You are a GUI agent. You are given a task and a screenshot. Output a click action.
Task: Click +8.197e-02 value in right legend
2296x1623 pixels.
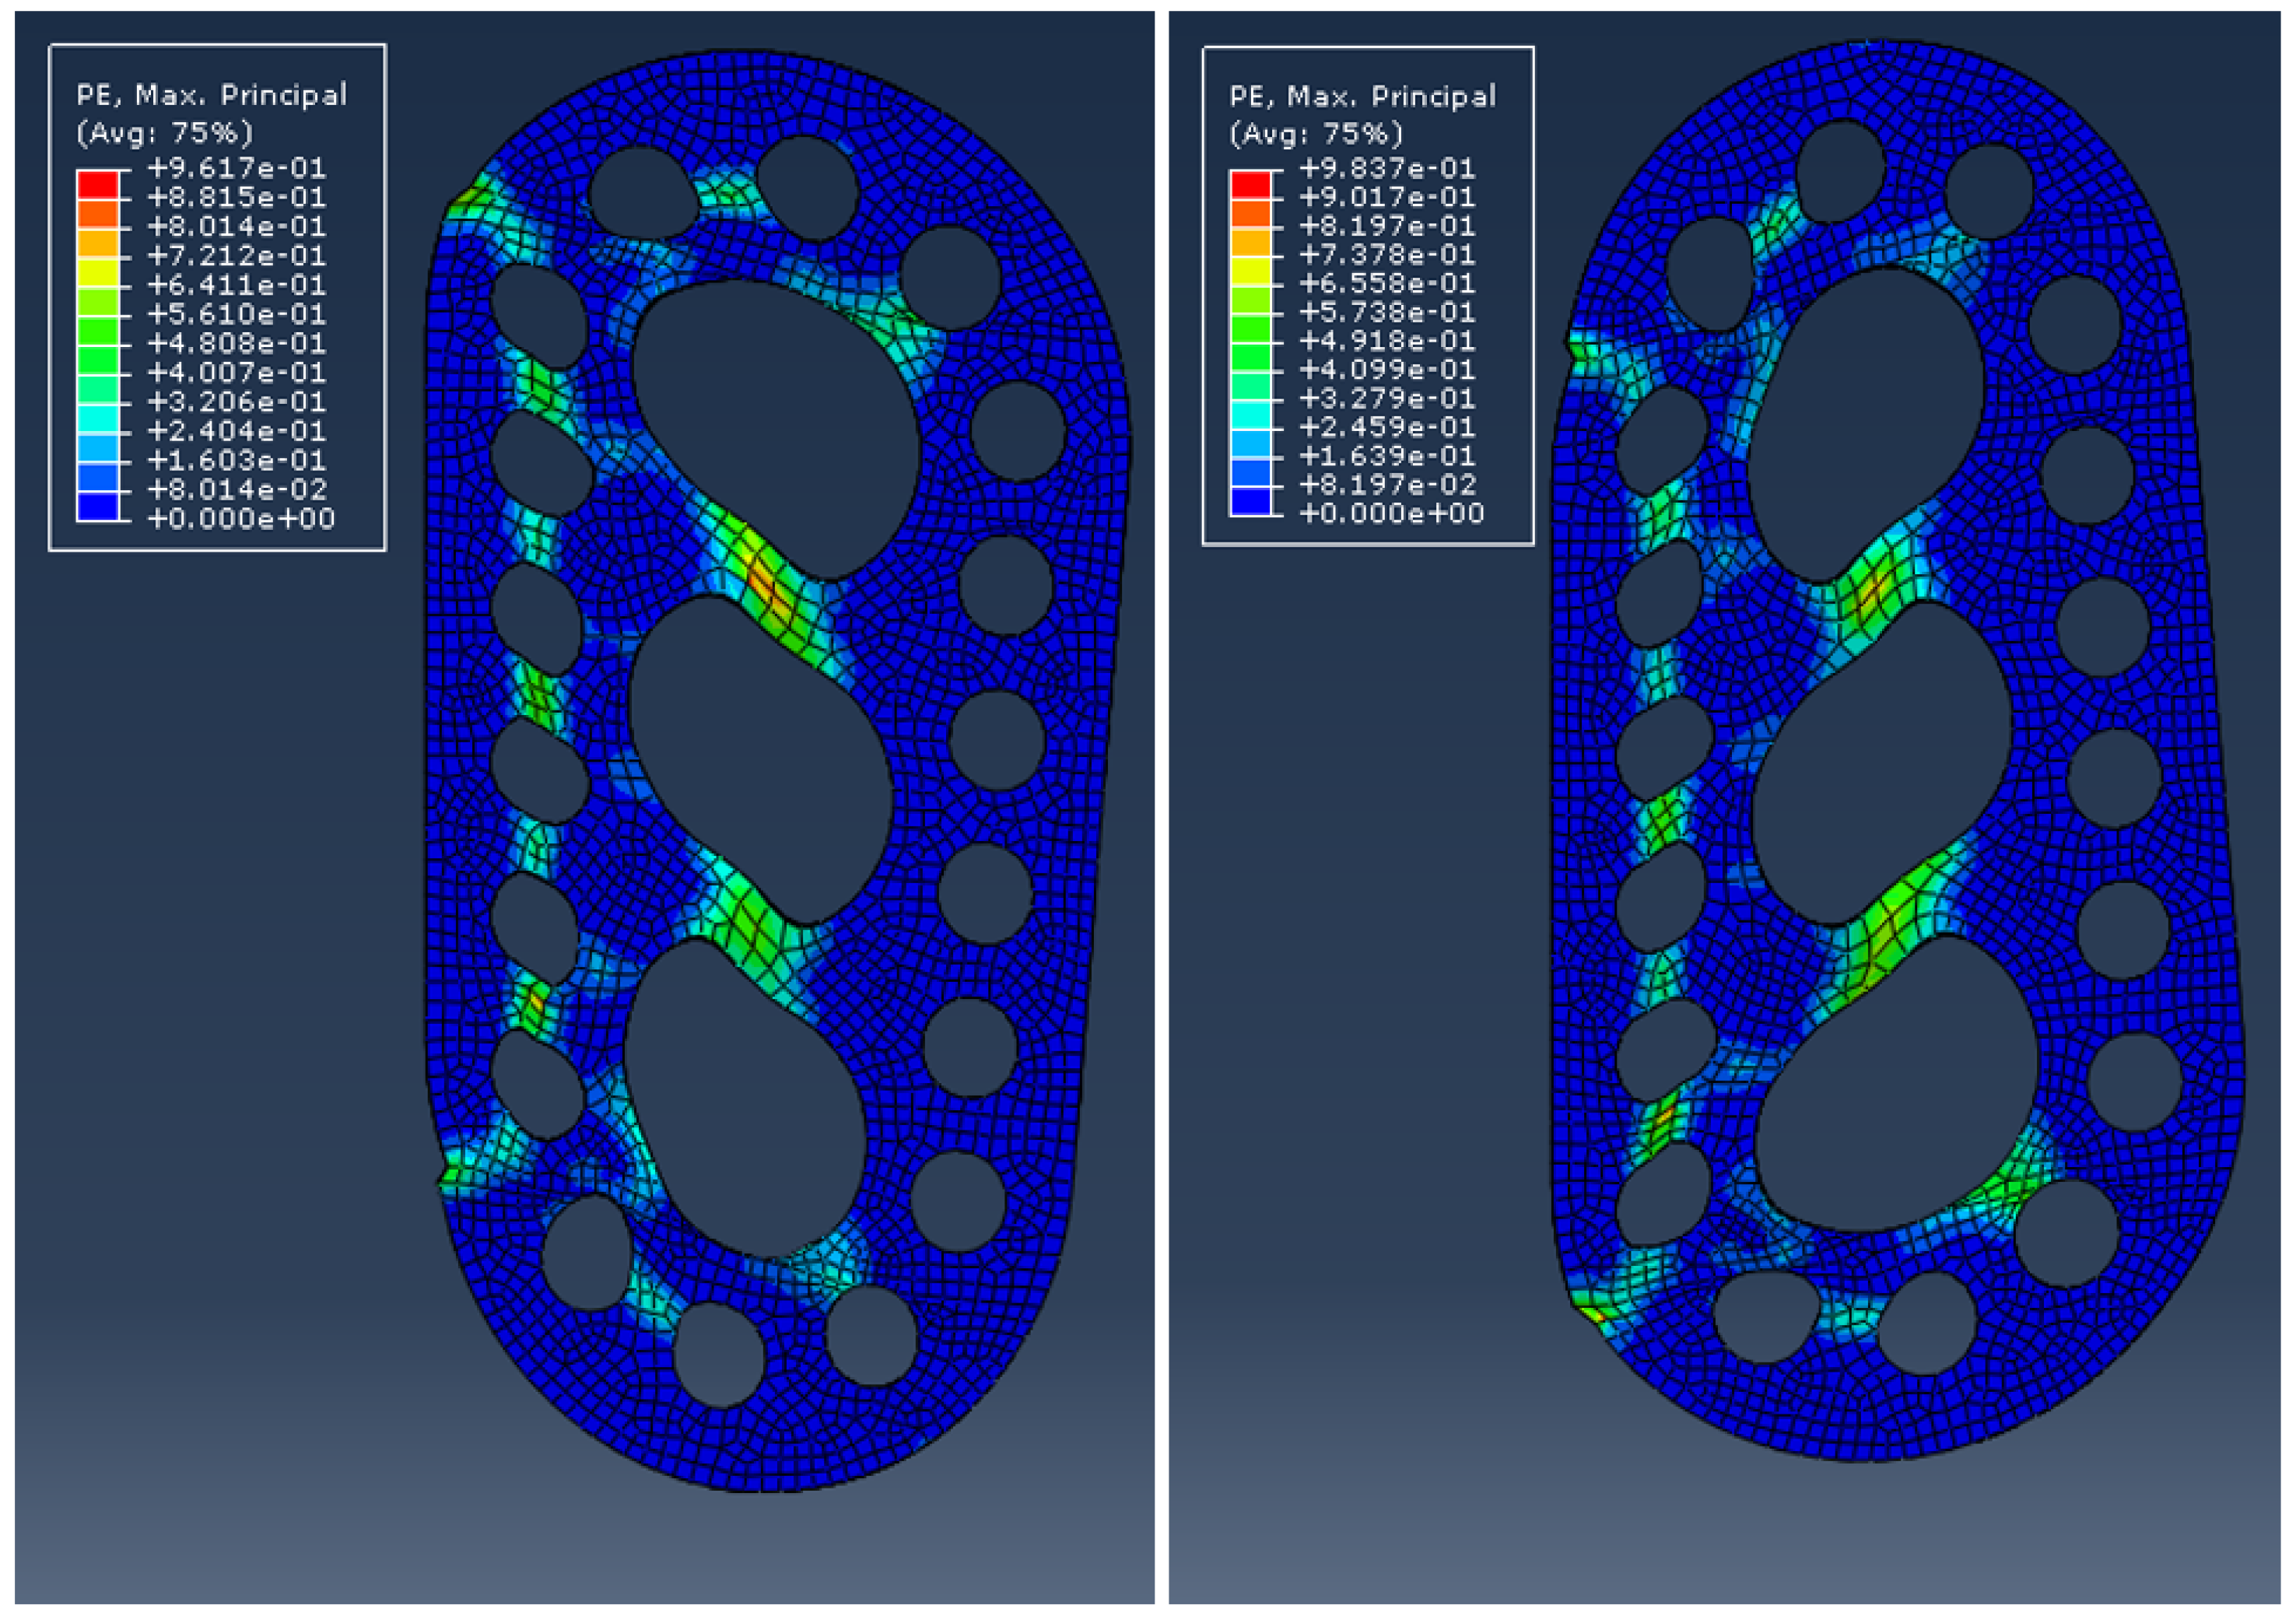[1388, 485]
